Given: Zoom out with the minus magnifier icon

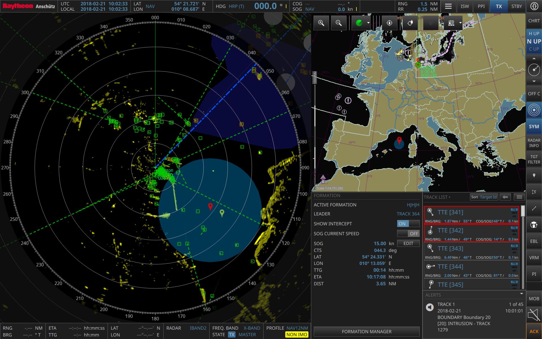Looking at the screenshot, I should (339, 23).
